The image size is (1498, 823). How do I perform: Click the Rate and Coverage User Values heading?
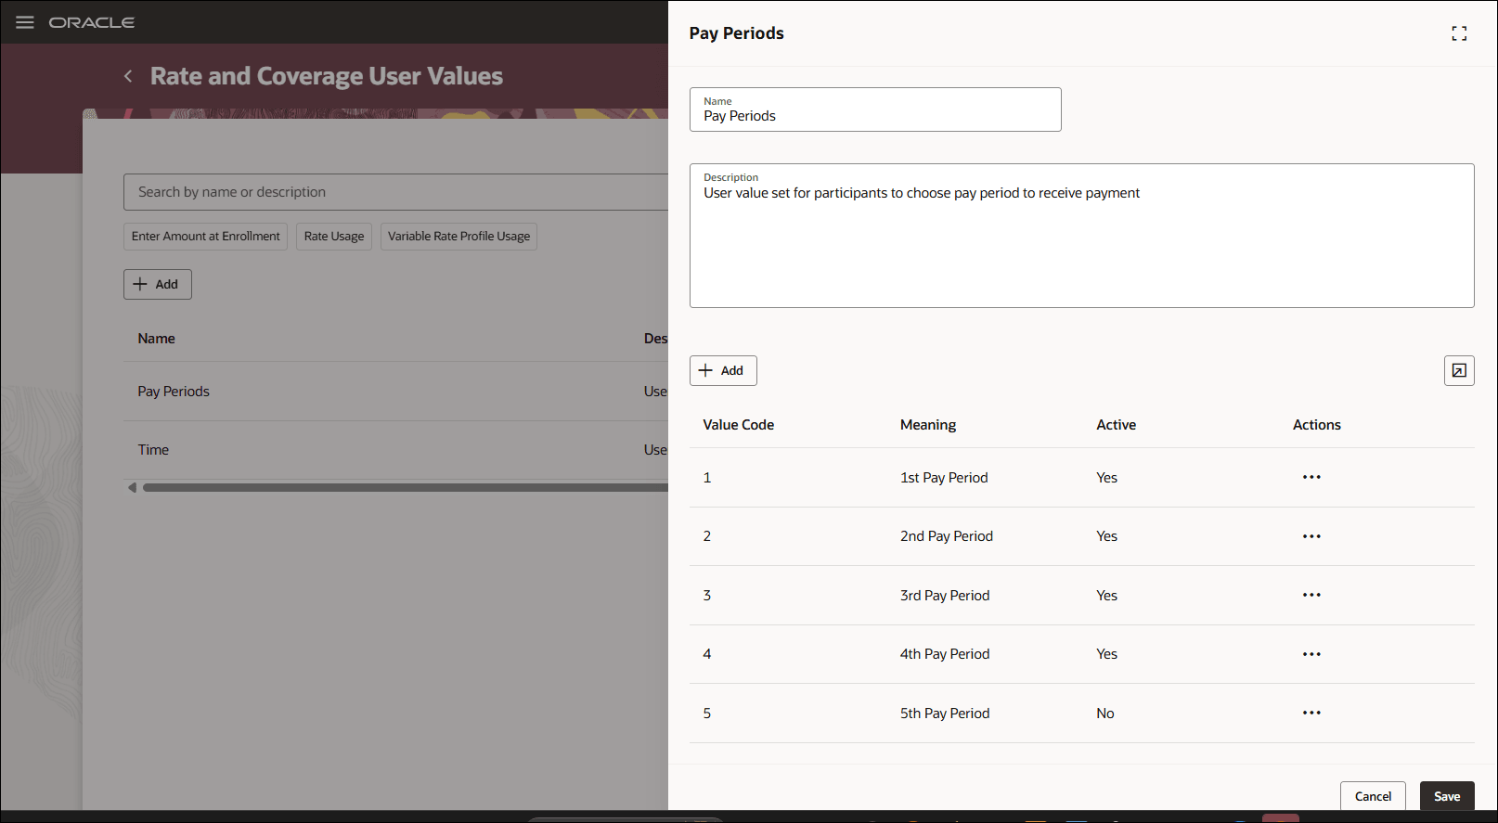(327, 76)
